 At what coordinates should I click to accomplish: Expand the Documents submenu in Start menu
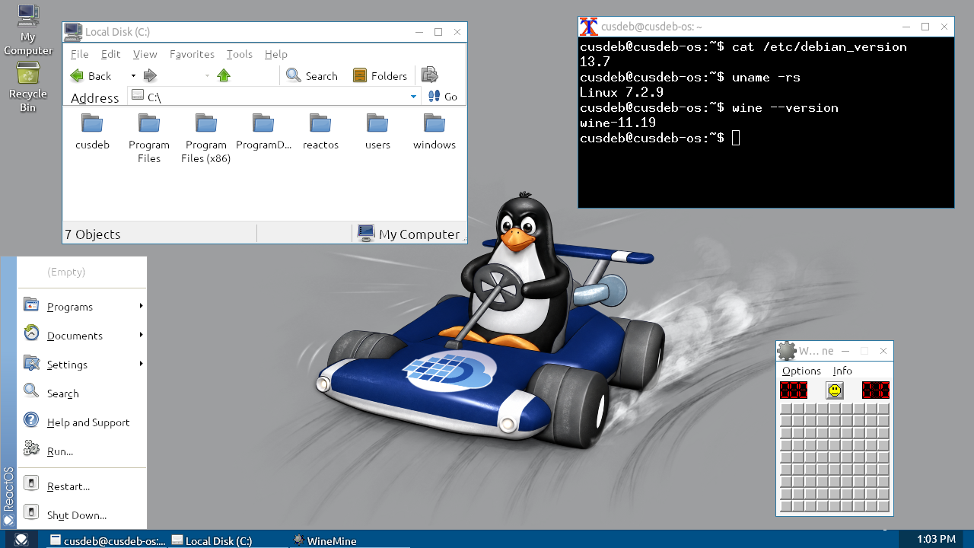click(x=81, y=335)
